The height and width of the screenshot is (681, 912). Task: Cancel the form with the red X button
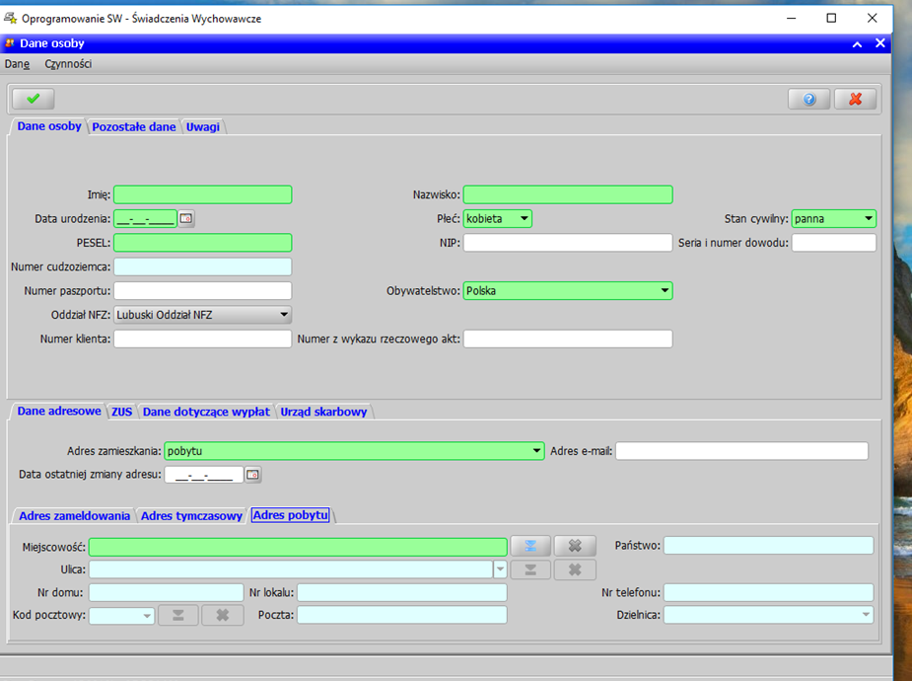(x=855, y=99)
